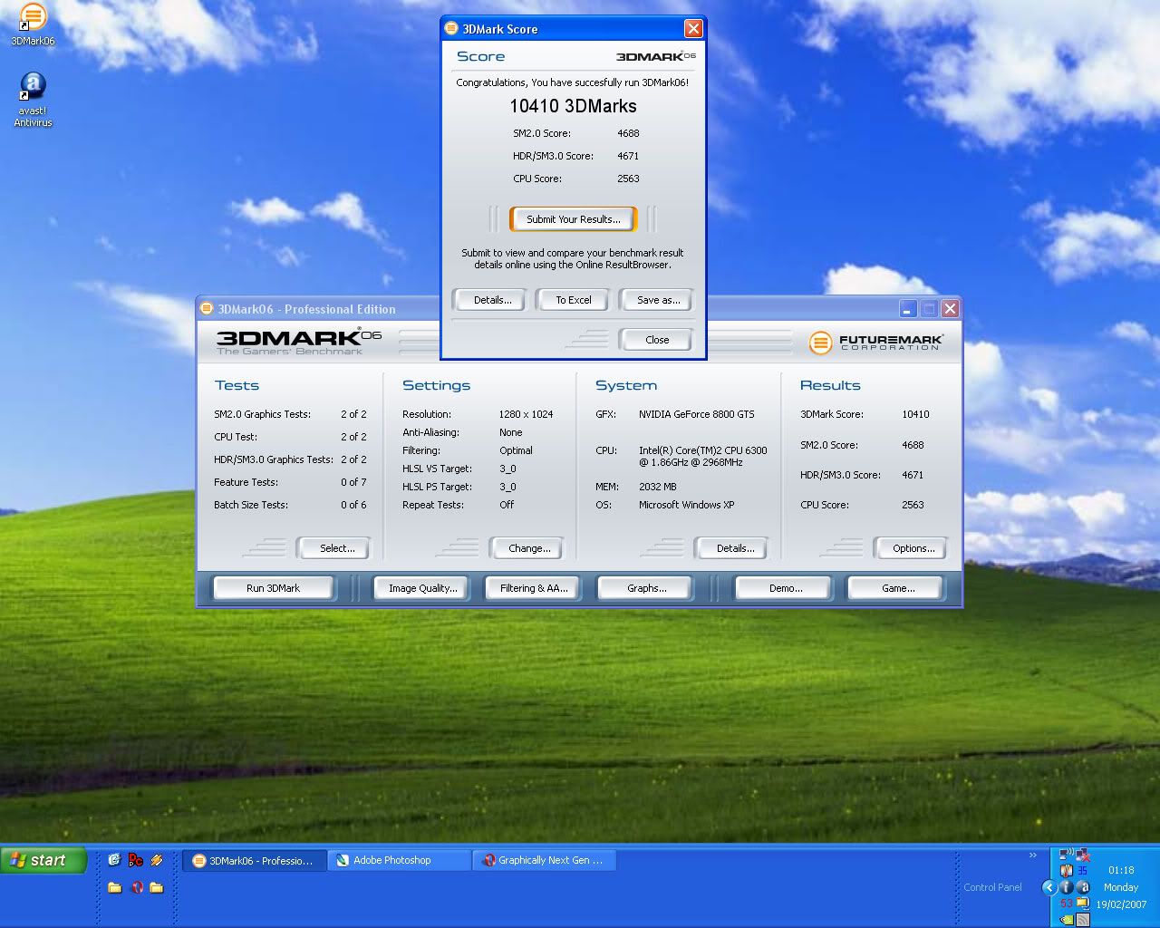Export score using To Excel button
Image resolution: width=1160 pixels, height=928 pixels.
573,300
